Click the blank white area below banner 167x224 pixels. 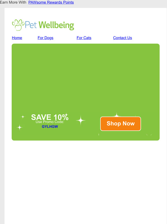(86, 181)
